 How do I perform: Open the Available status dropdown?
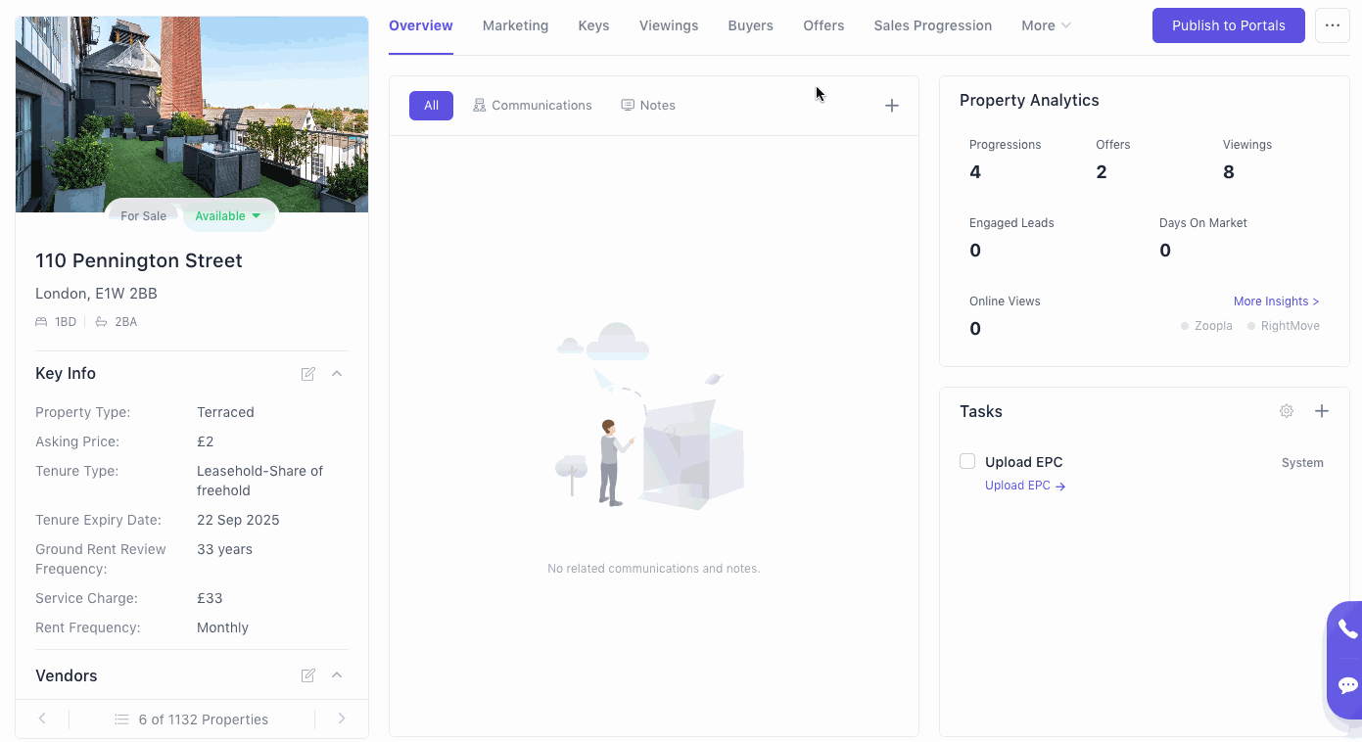(x=228, y=216)
